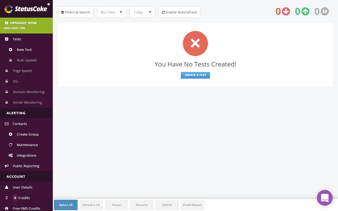Click the envelope icon beside Contacts
Screen dimensions: 338x211
[7, 124]
